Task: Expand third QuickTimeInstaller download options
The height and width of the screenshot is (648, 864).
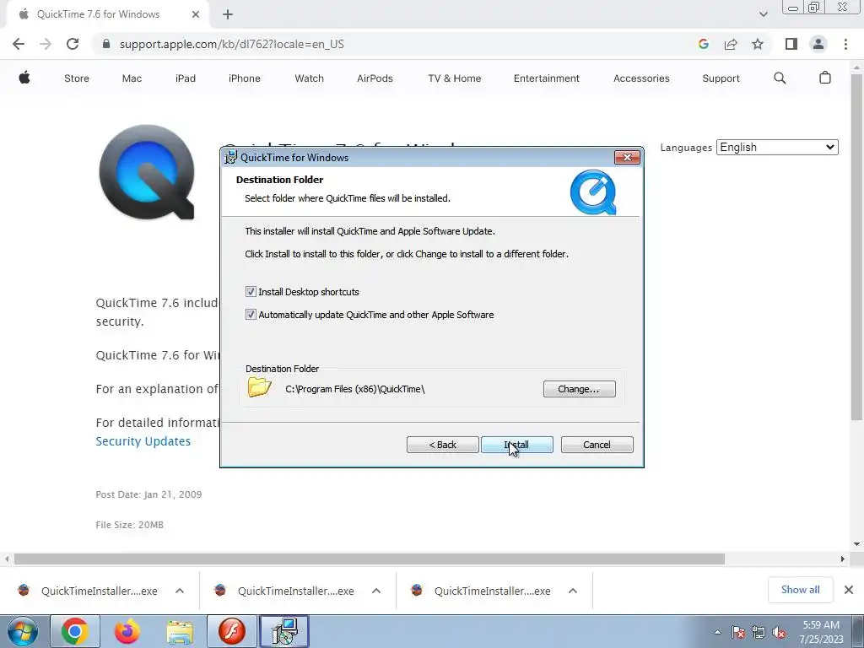Action: tap(573, 591)
